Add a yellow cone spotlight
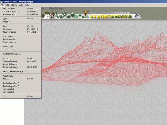Screen dimensions: 167x125 pos(95,17)
